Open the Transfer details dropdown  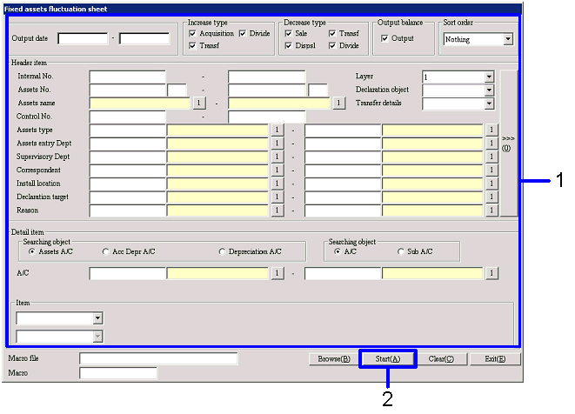point(489,103)
